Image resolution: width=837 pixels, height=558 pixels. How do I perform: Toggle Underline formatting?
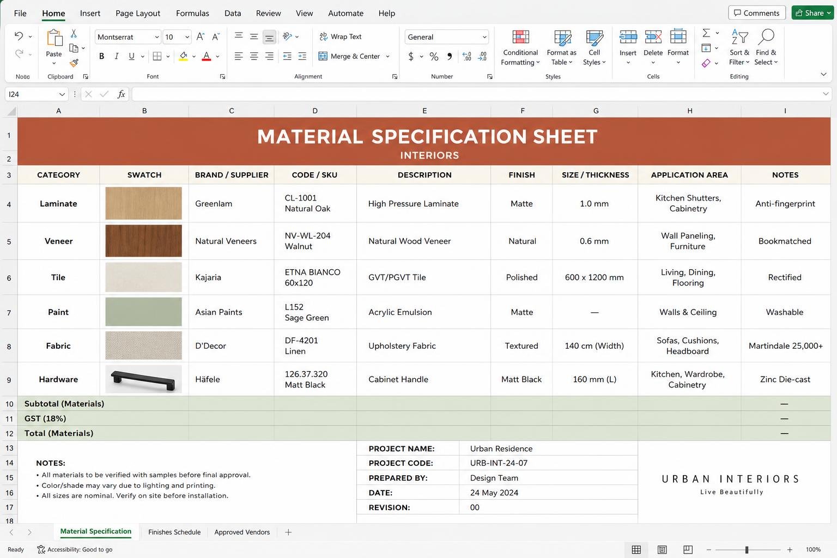(131, 56)
